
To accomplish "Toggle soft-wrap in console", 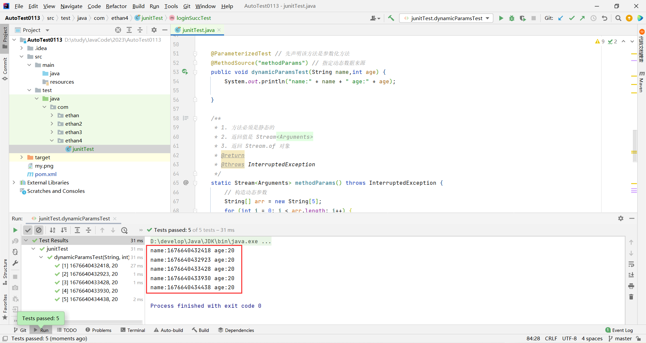I will click(631, 264).
